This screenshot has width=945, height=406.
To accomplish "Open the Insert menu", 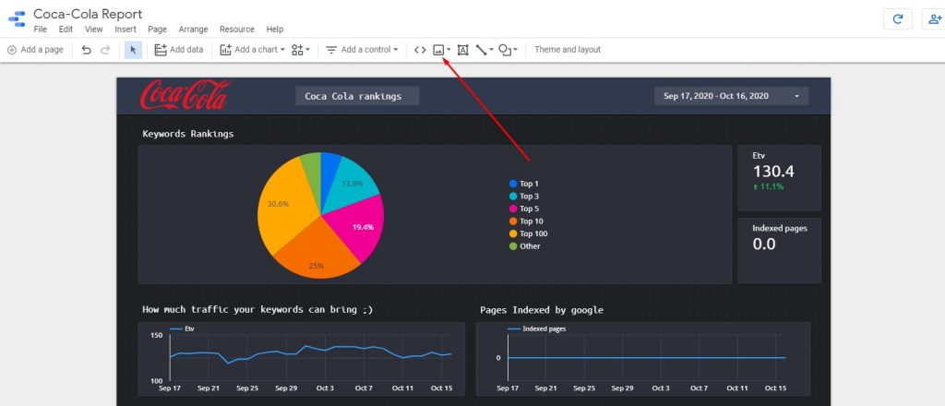I will (126, 29).
